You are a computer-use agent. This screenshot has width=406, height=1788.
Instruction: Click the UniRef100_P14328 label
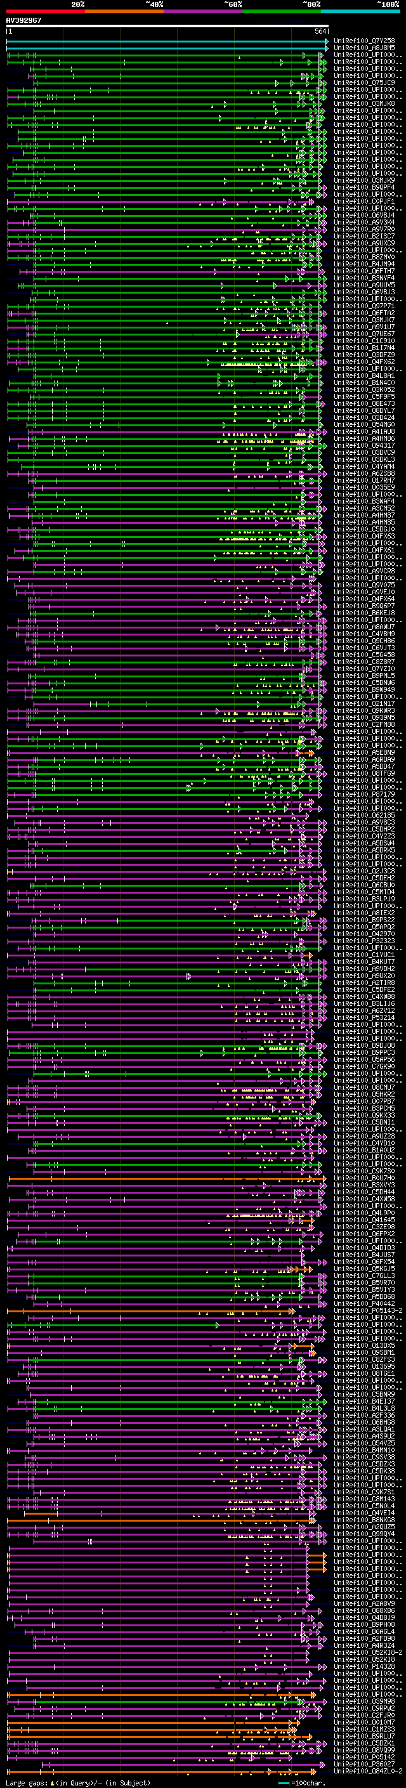click(x=364, y=1666)
